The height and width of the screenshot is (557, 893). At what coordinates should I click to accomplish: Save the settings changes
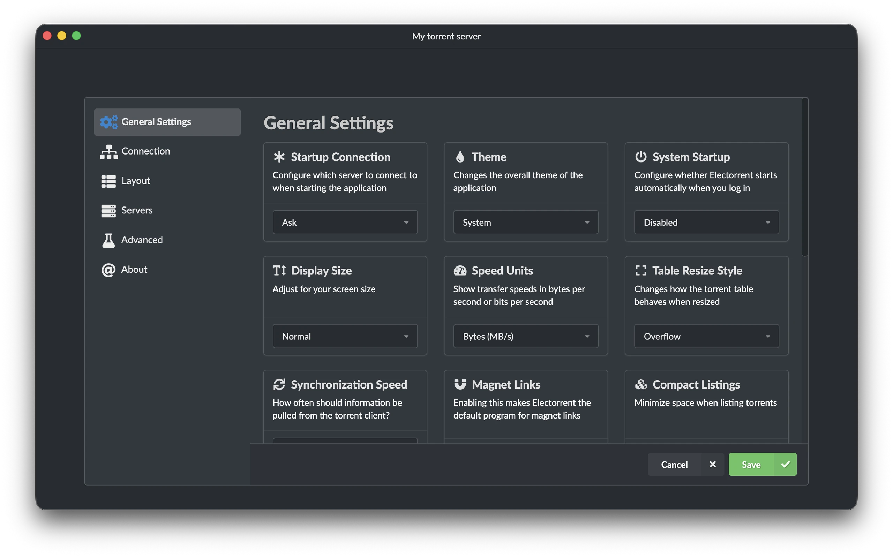tap(762, 464)
